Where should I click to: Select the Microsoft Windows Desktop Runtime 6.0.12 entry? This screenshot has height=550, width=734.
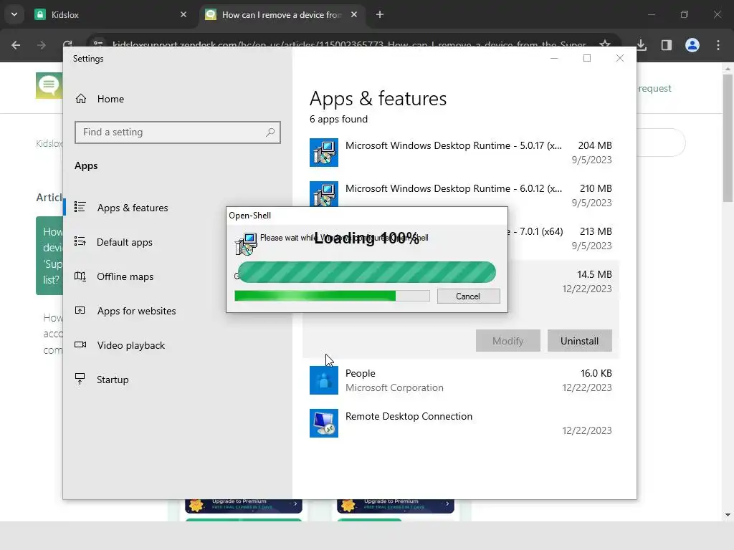click(x=461, y=193)
